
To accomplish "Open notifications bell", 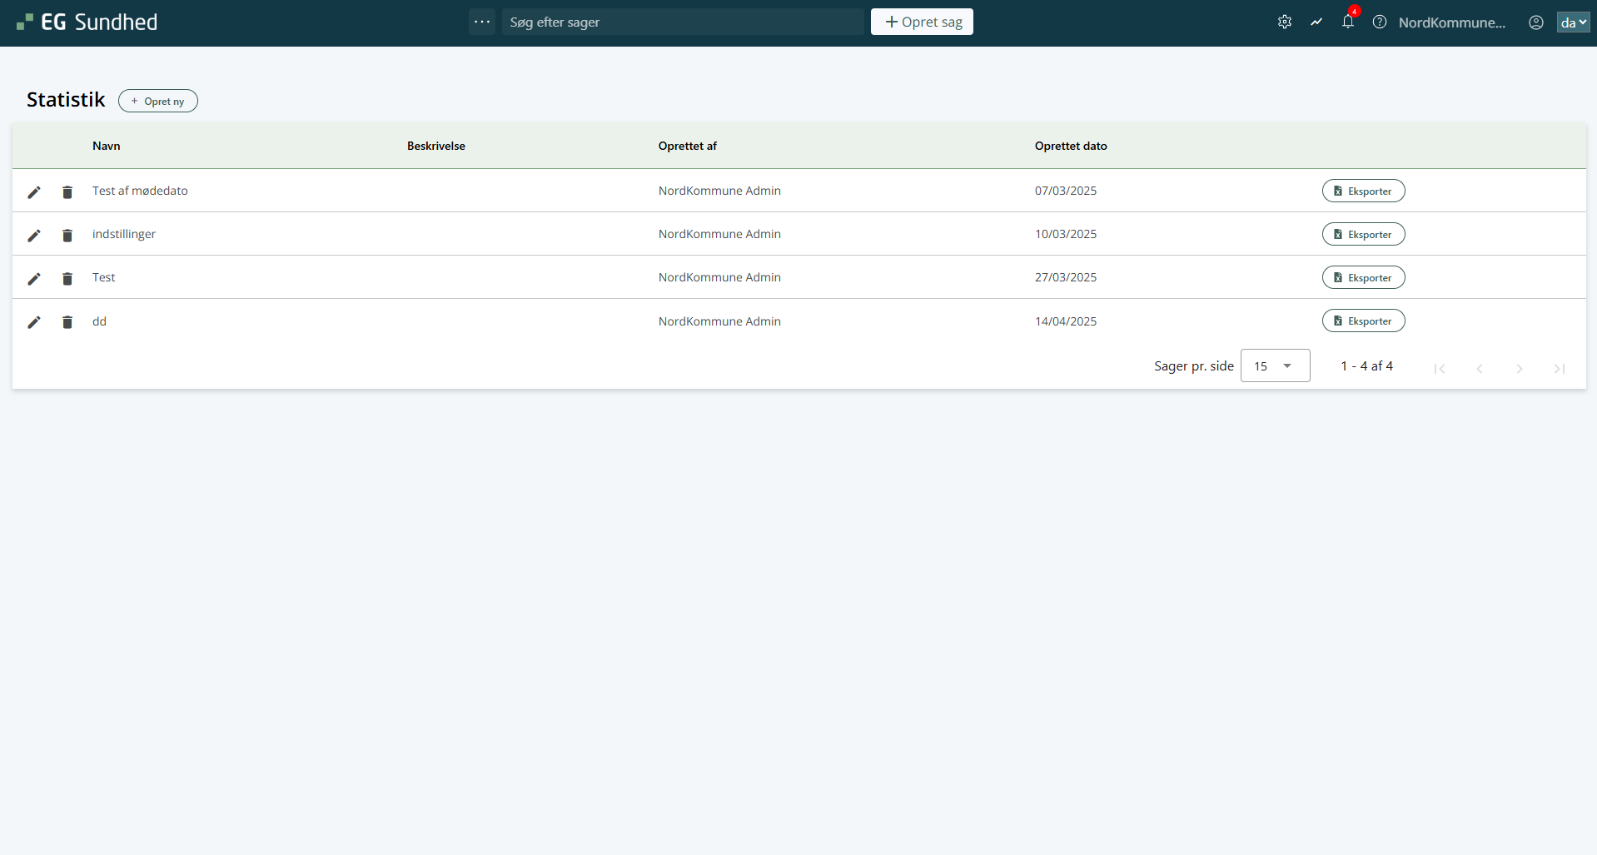I will [x=1348, y=22].
